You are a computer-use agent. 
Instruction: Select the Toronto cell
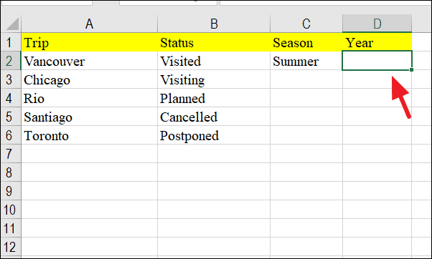(89, 135)
